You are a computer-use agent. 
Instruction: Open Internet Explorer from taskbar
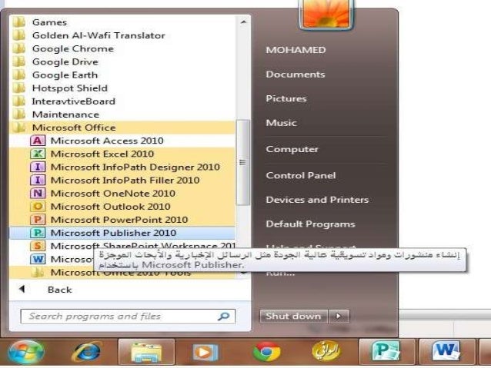tap(87, 353)
